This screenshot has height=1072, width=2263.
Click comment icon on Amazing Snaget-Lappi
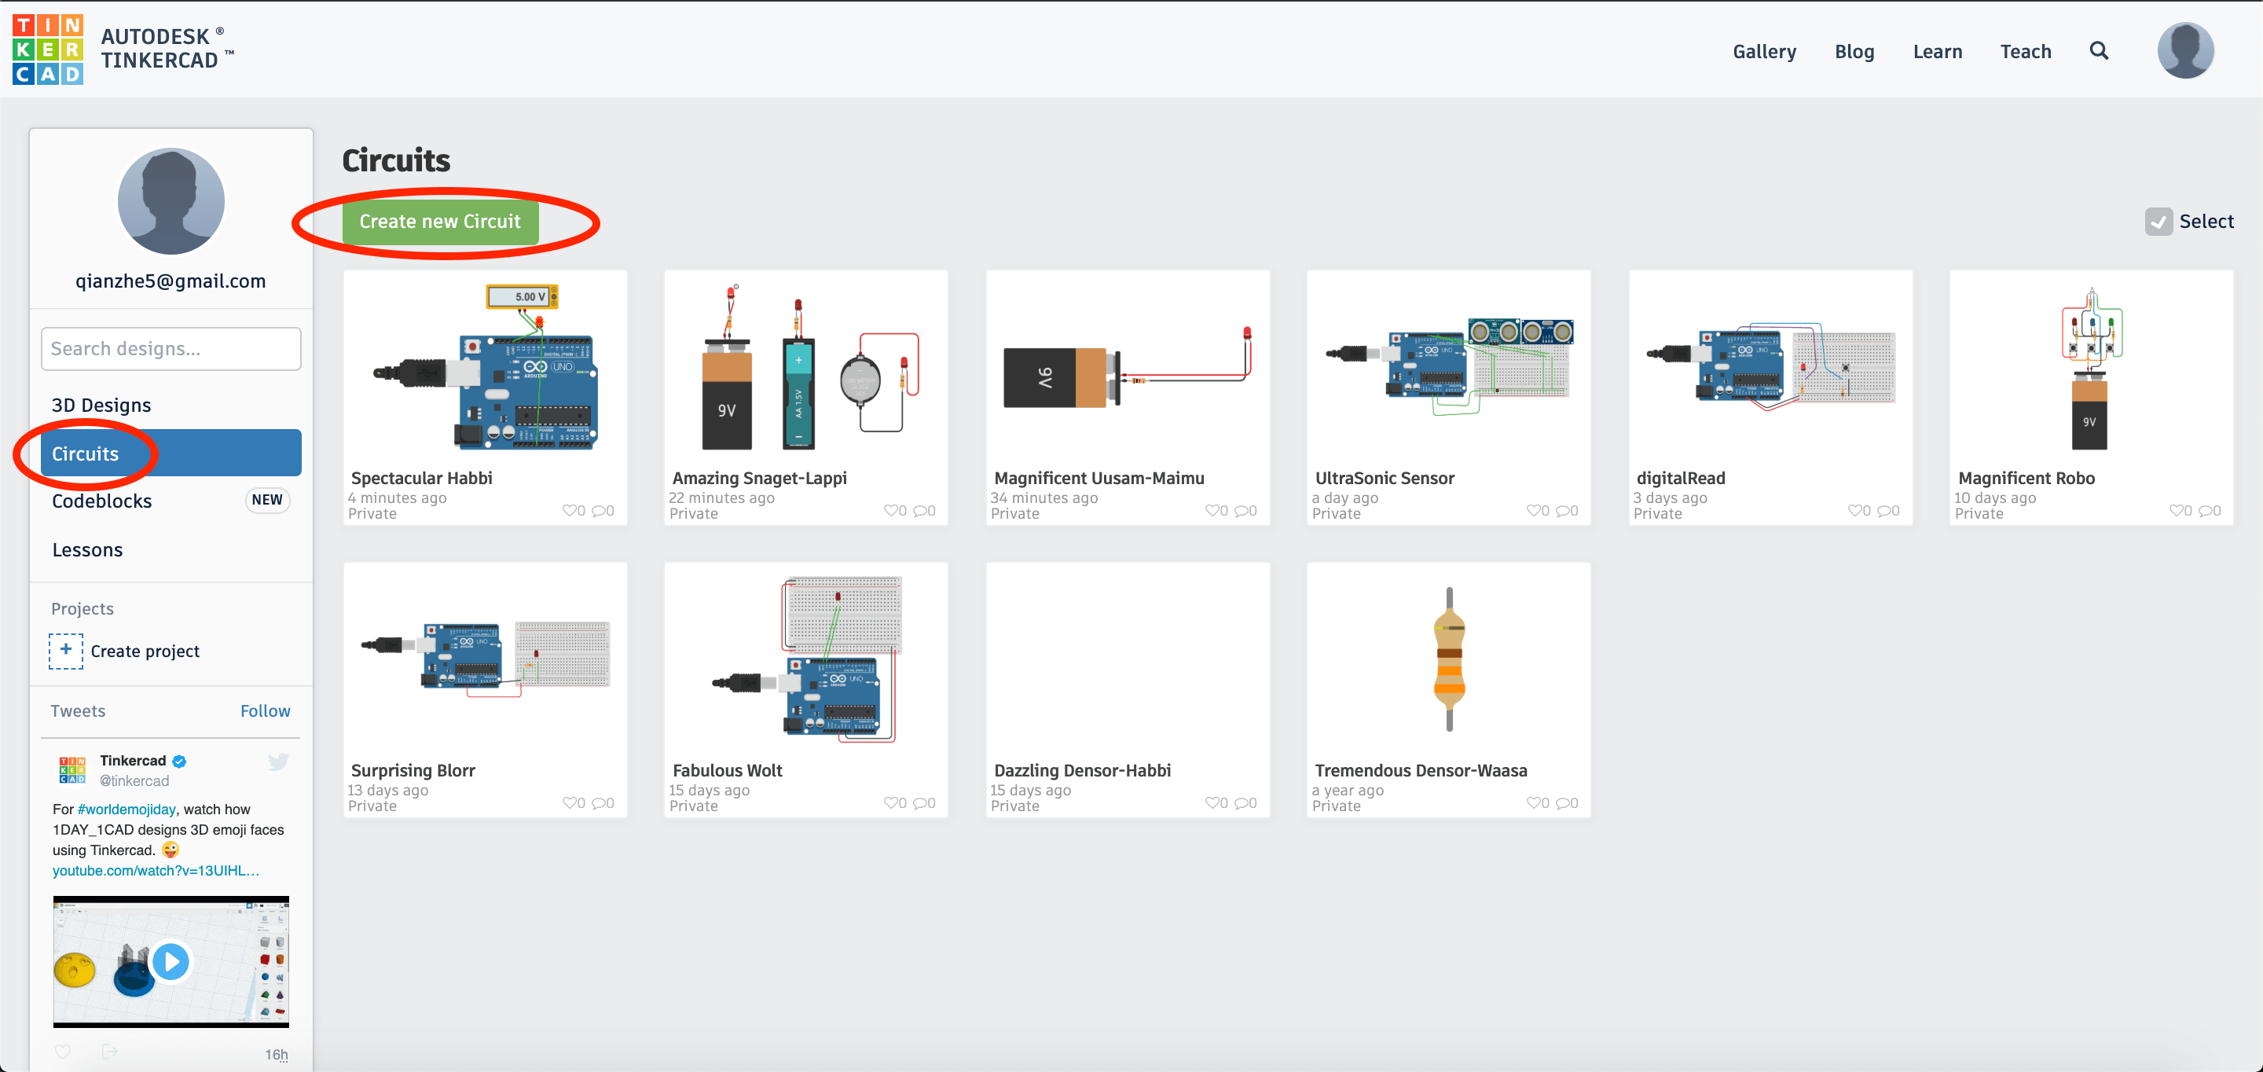click(x=921, y=511)
